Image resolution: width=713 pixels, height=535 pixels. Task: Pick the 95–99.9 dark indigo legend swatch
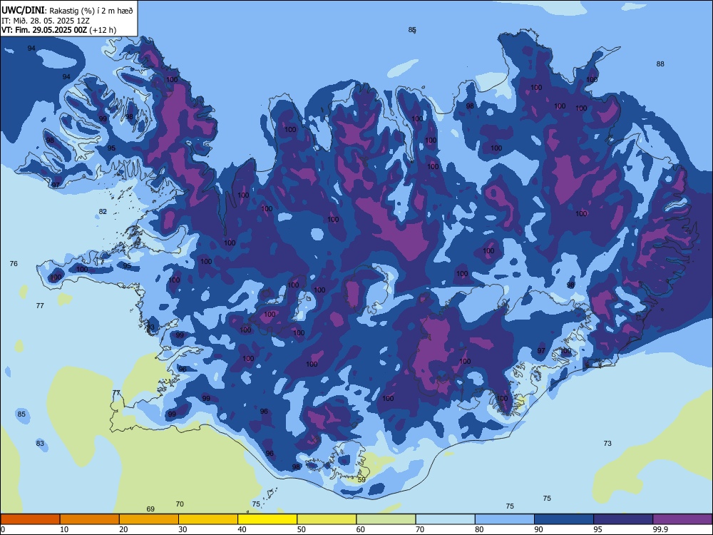pyautogui.click(x=623, y=519)
